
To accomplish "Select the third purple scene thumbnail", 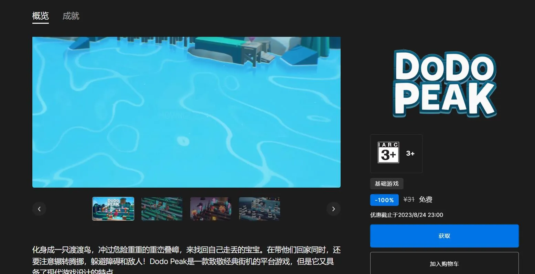I will coord(211,209).
